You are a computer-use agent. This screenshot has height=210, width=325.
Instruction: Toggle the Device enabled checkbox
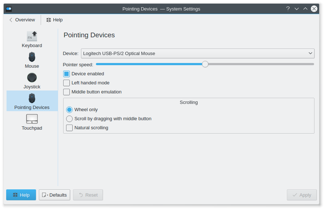point(66,74)
